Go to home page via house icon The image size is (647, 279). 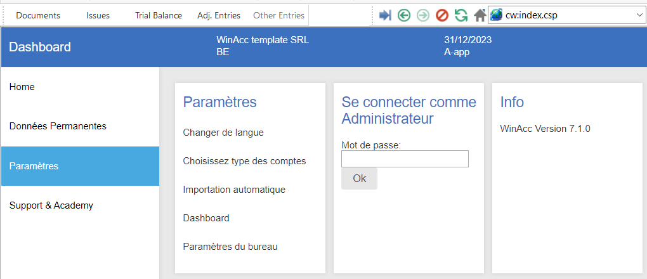[x=480, y=16]
